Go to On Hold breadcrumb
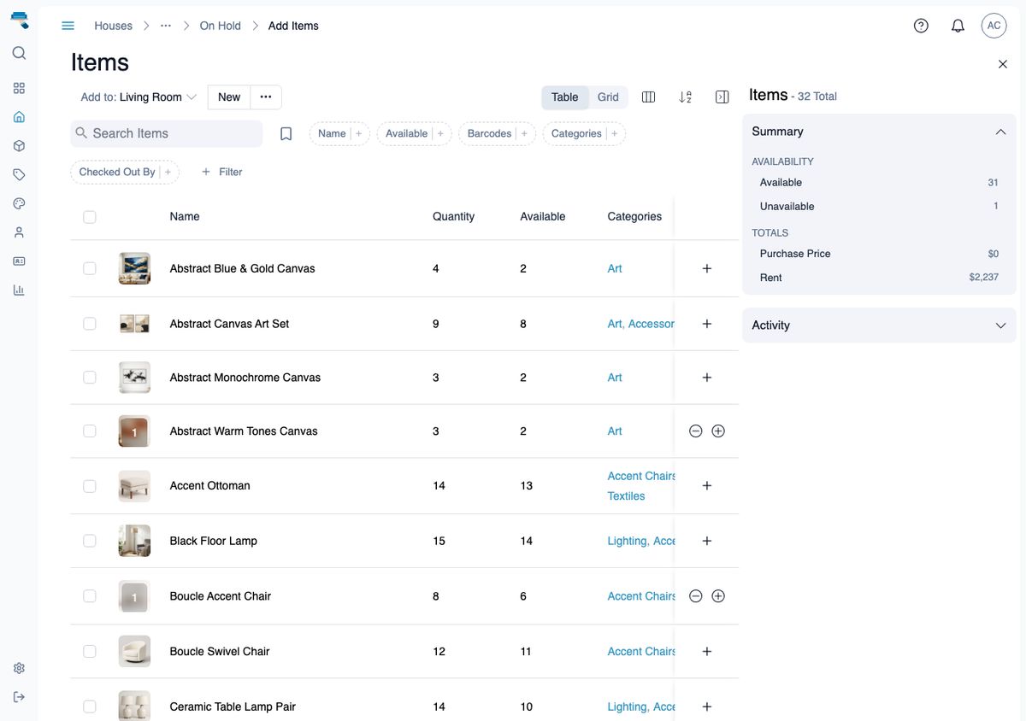 [x=221, y=26]
